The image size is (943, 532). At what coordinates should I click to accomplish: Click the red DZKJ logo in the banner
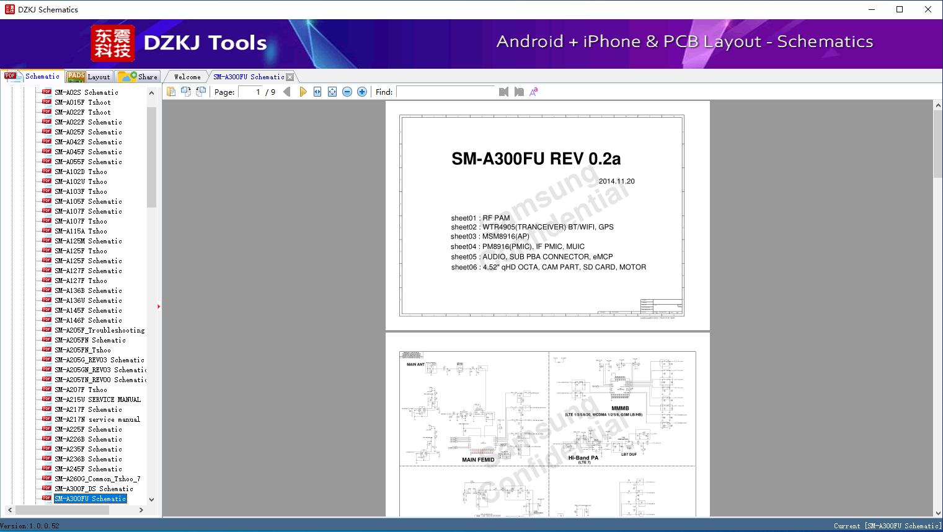click(x=113, y=43)
